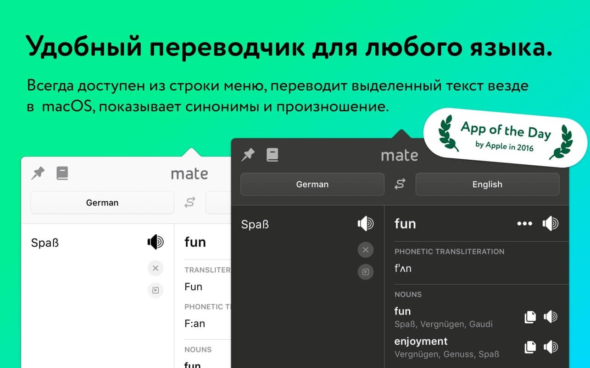Swap German and English languages
590x368 pixels.
coord(400,184)
